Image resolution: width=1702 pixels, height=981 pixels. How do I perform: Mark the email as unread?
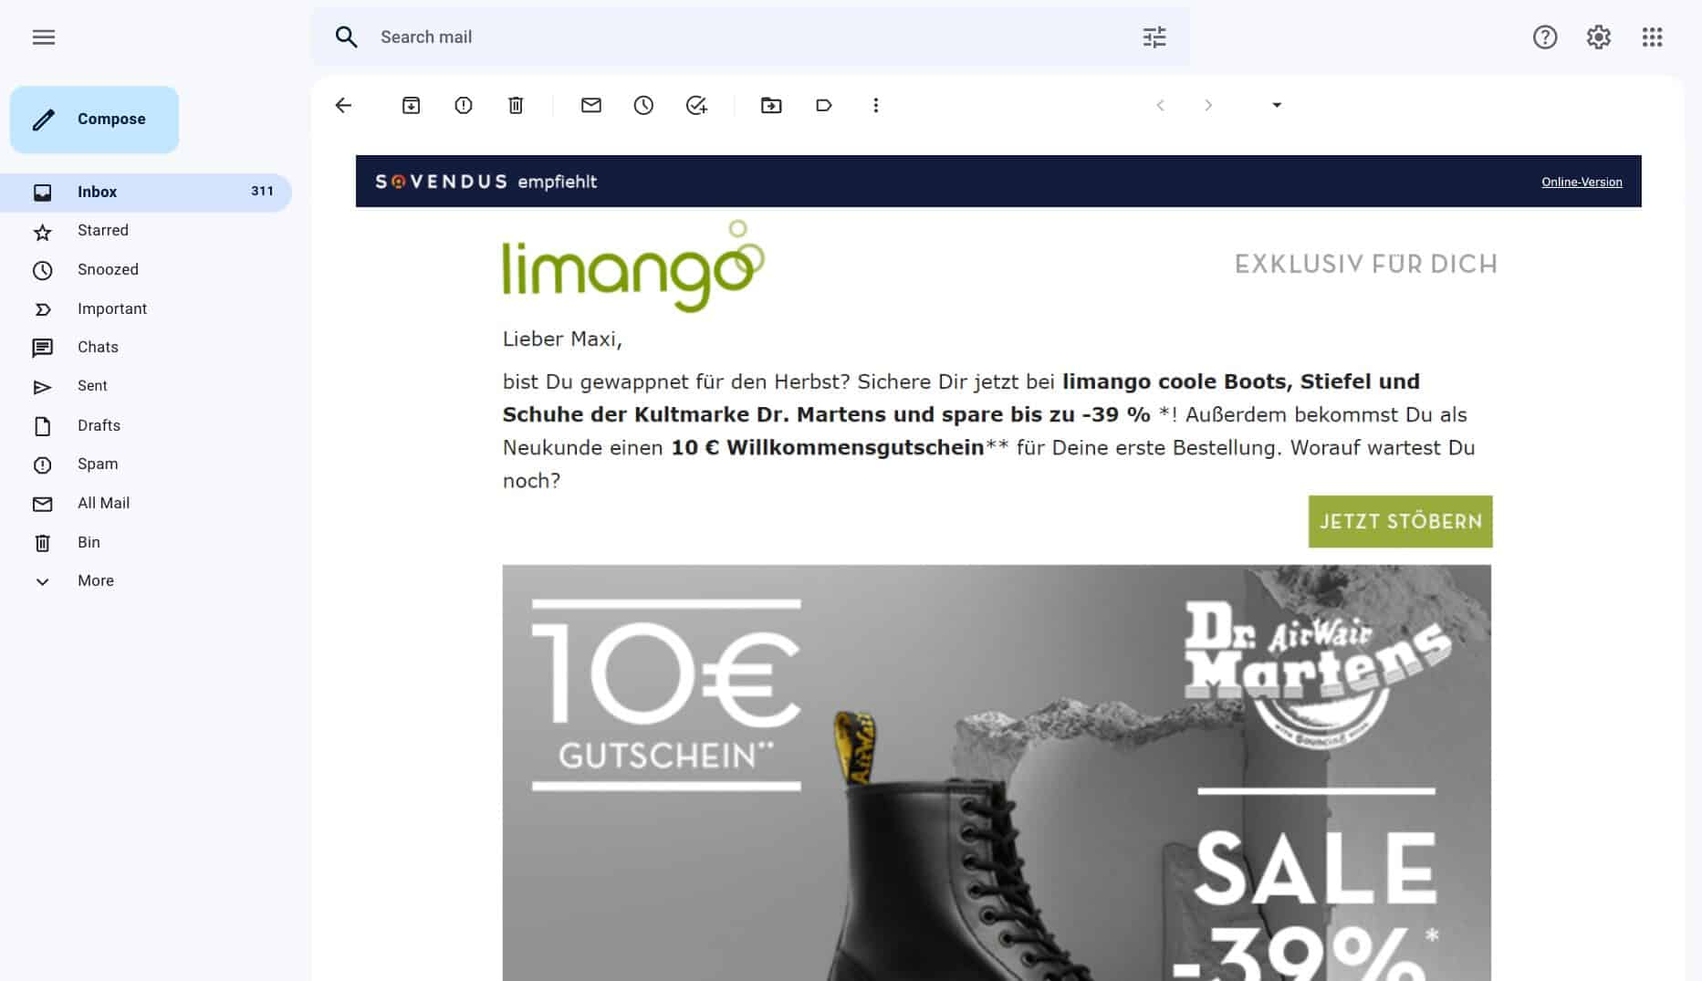pyautogui.click(x=591, y=106)
